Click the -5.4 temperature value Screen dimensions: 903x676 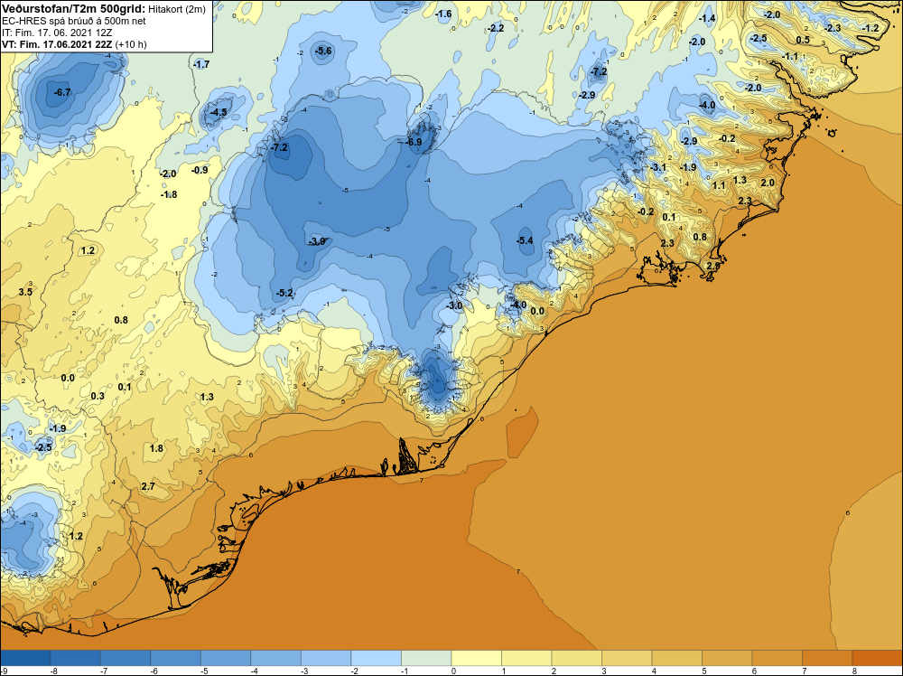pyautogui.click(x=525, y=240)
